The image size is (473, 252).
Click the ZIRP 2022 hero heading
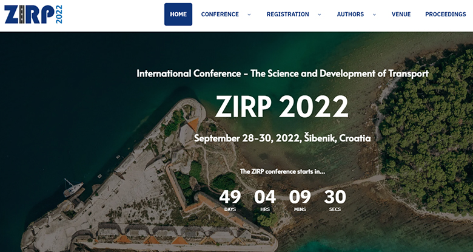(x=282, y=107)
